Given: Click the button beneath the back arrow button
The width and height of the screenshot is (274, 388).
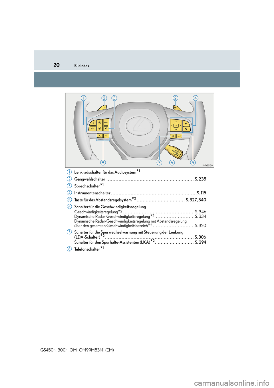Looking at the screenshot, I should [186, 129].
